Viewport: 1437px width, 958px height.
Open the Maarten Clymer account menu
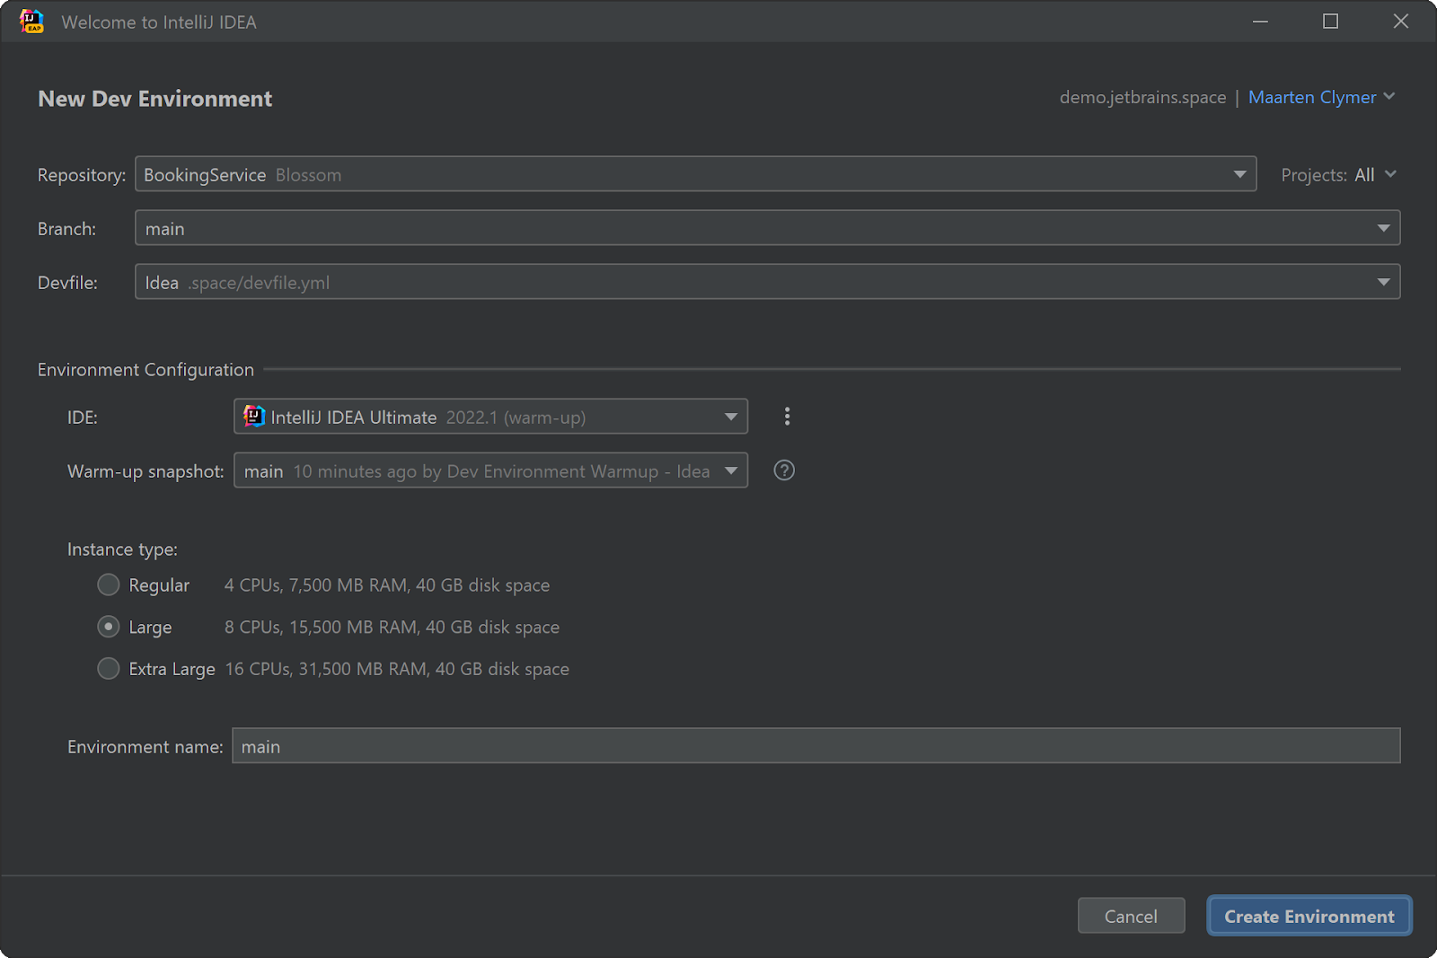tap(1321, 97)
